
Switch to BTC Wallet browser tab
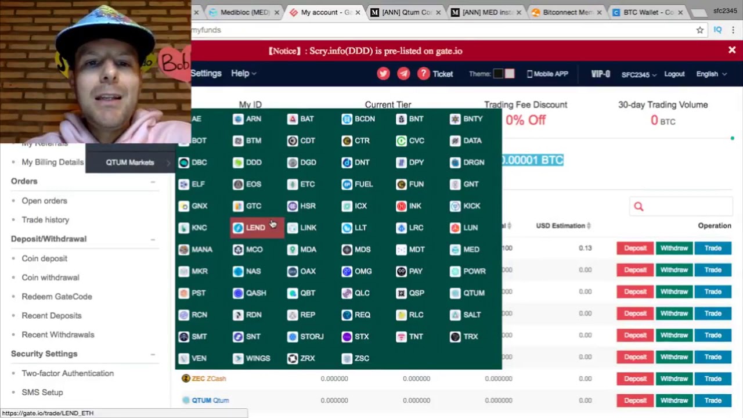pos(648,12)
